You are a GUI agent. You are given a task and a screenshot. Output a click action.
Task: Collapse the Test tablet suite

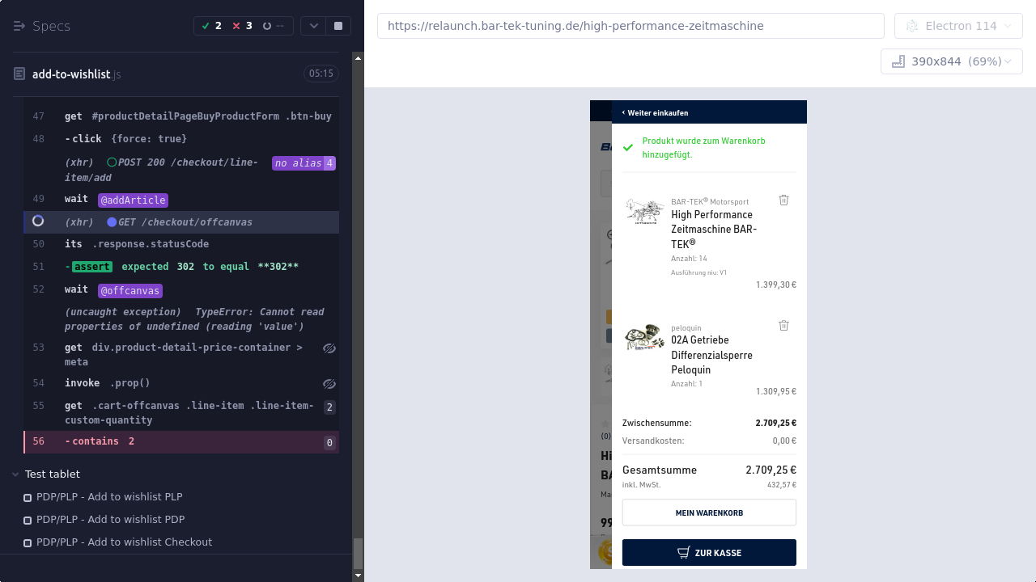coord(15,474)
